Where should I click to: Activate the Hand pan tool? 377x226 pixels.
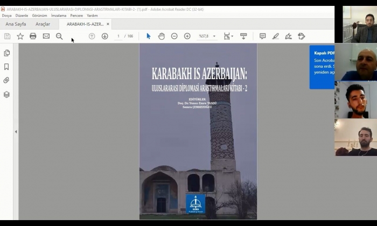162,36
